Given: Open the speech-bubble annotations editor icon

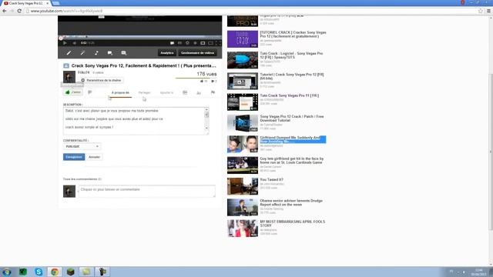Looking at the screenshot, I should (x=109, y=53).
